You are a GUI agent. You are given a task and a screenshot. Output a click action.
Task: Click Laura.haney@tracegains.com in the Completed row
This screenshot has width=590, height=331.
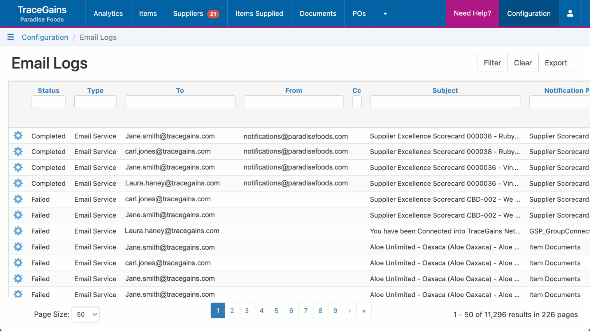point(172,183)
